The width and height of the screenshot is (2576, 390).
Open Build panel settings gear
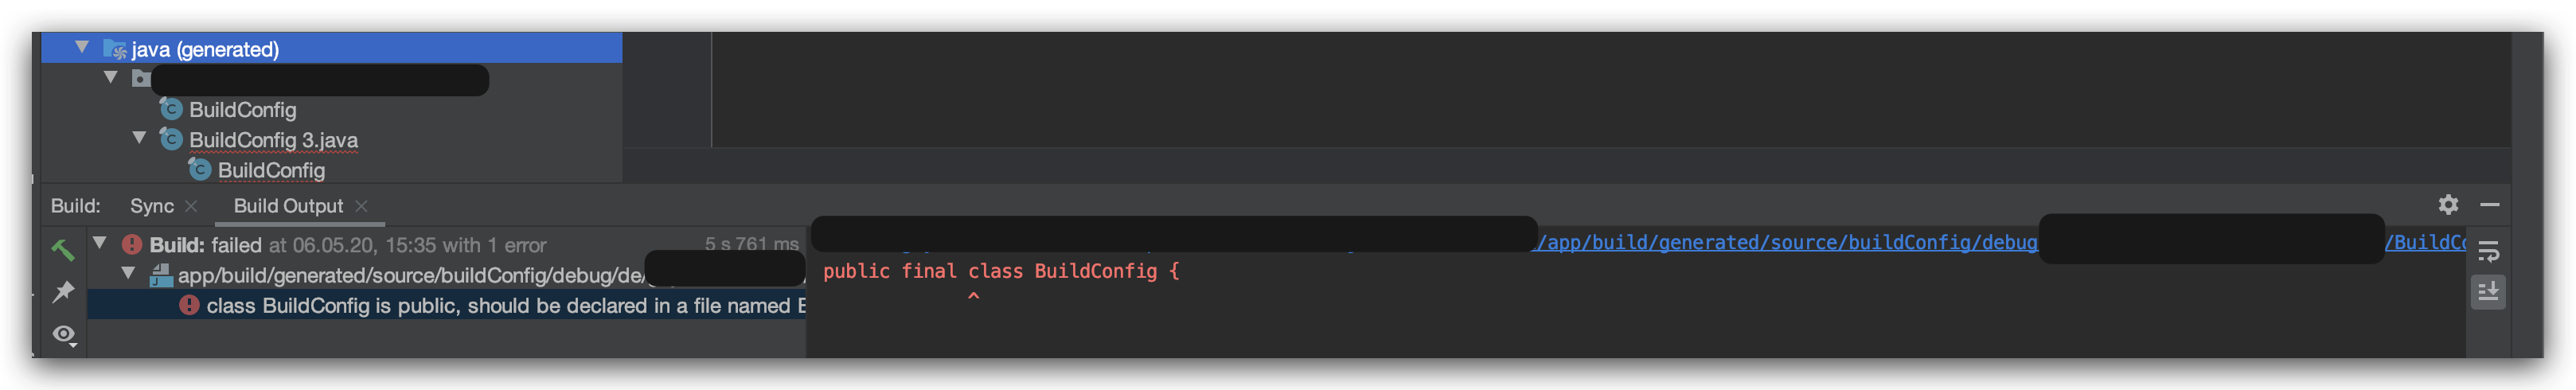2447,205
